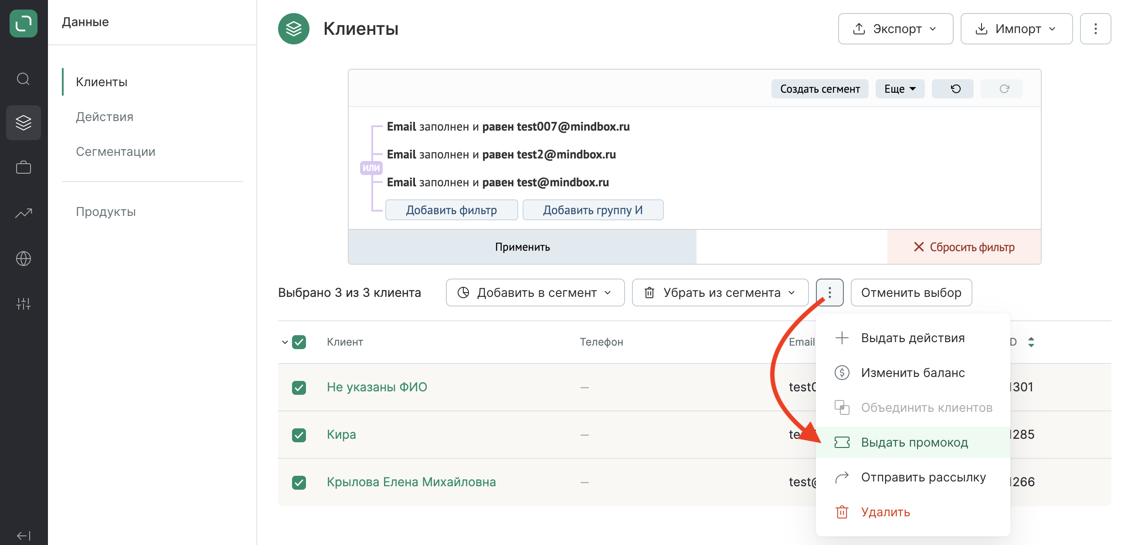Toggle select-all clients checkbox

pos(299,342)
